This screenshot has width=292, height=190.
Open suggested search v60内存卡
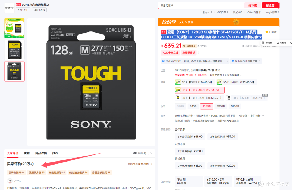(223, 12)
